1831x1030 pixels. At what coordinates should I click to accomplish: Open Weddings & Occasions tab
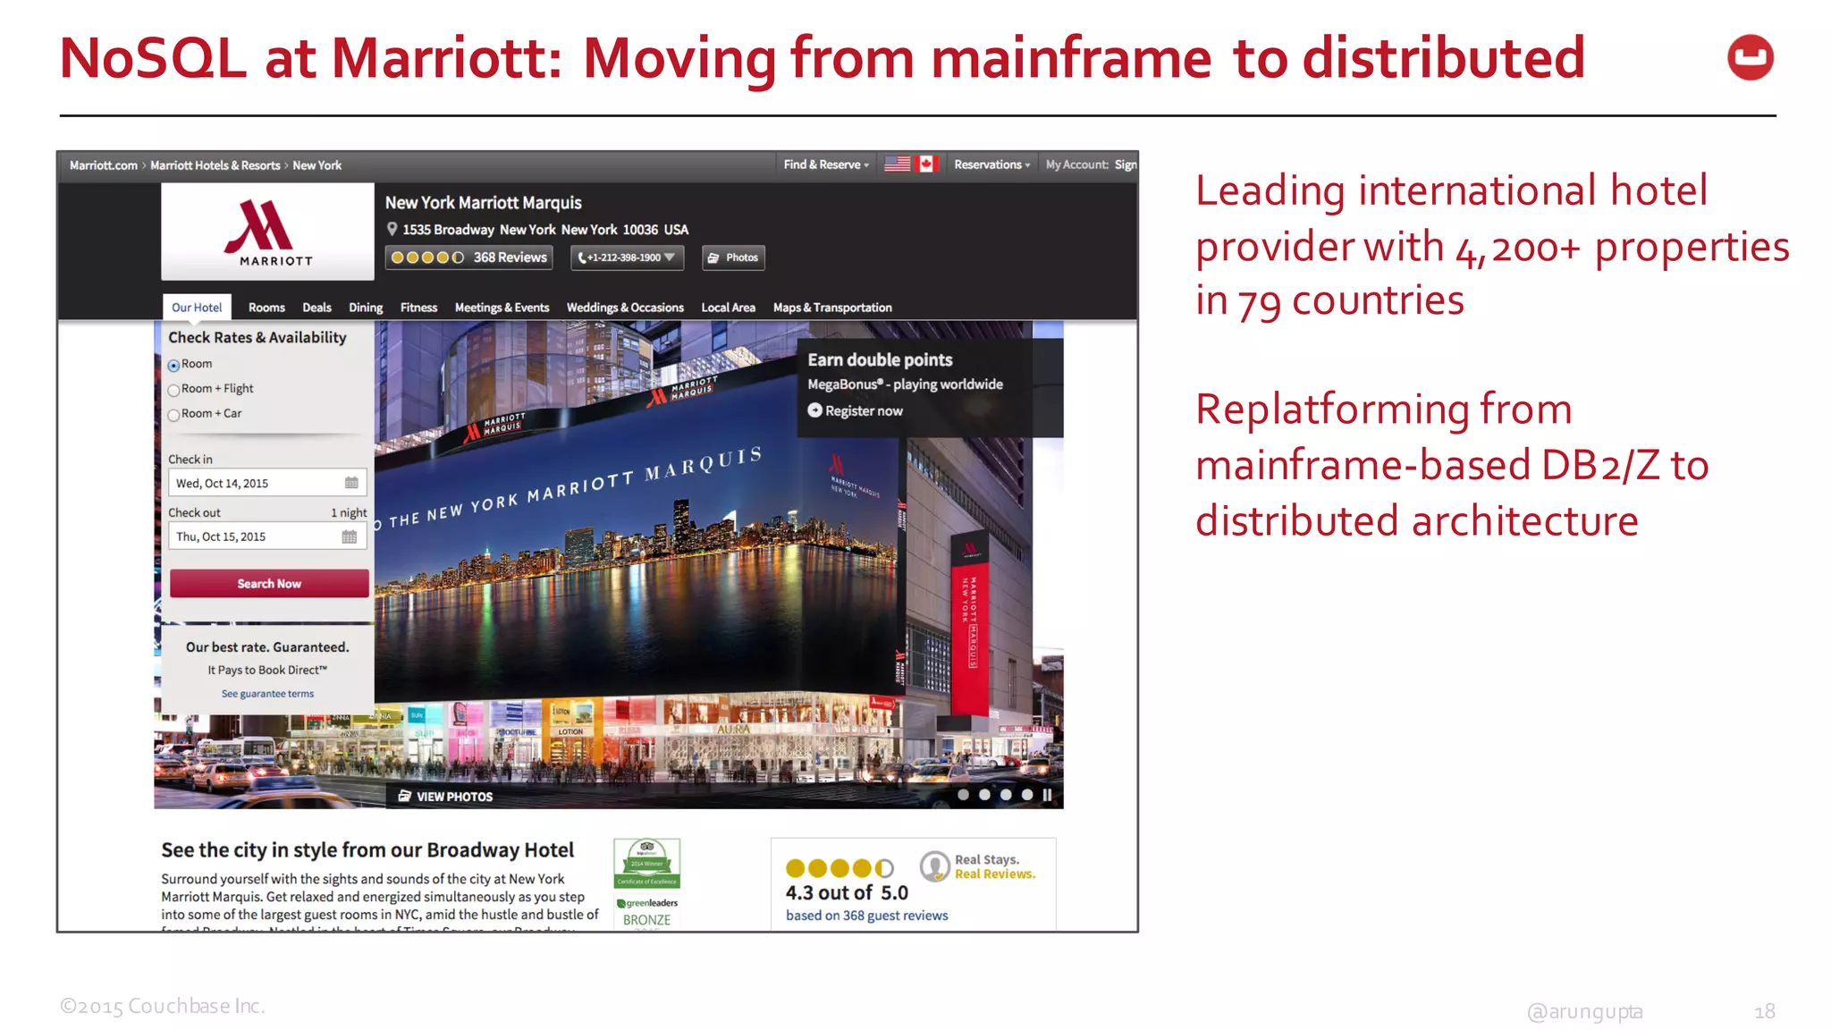click(625, 308)
